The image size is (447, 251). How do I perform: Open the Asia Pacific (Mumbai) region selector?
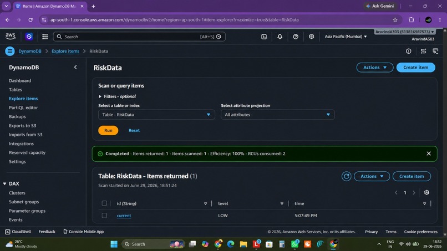pyautogui.click(x=346, y=37)
